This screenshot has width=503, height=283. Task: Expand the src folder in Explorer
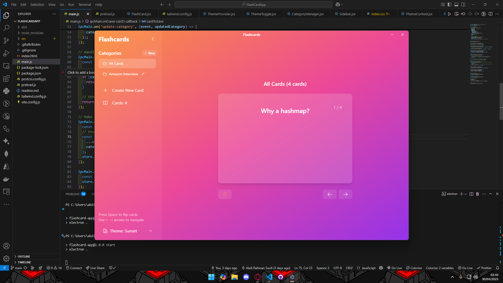coord(23,39)
